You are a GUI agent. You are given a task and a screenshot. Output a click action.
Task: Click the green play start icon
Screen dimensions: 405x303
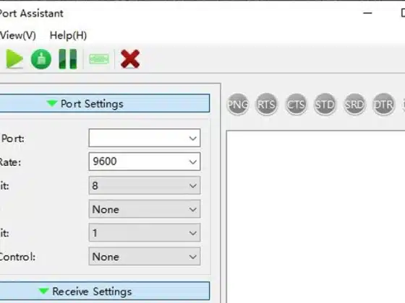(14, 59)
